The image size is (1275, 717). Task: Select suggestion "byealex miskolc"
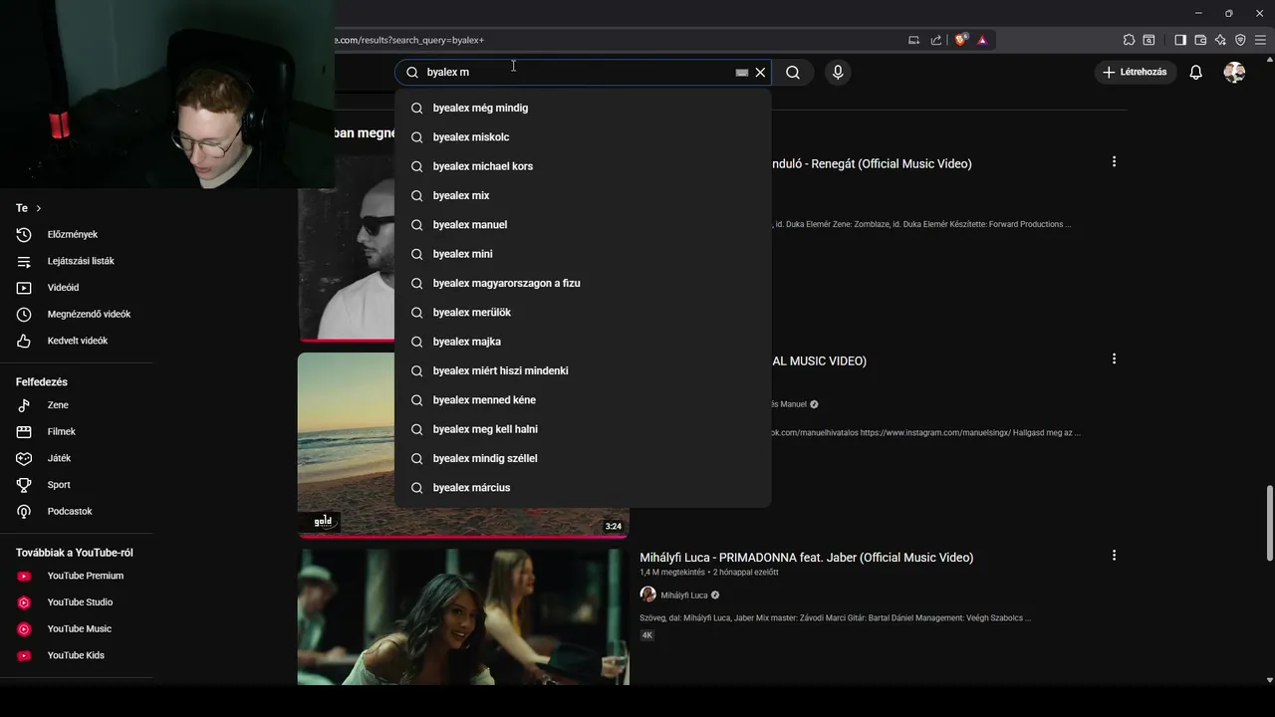pyautogui.click(x=583, y=136)
